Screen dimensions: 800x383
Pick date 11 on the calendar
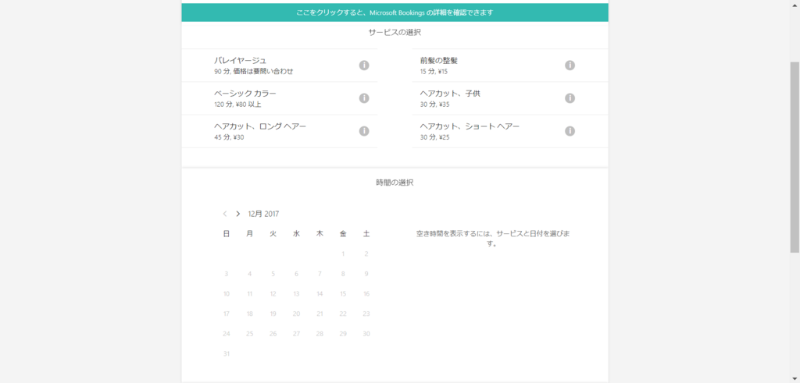pyautogui.click(x=249, y=294)
